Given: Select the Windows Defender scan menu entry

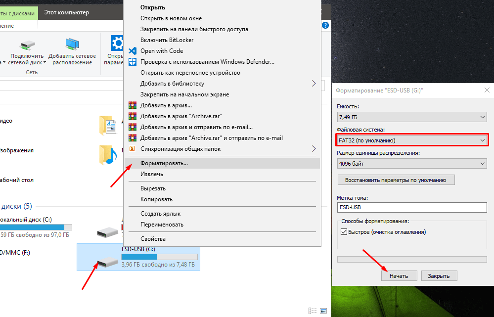Looking at the screenshot, I should click(207, 62).
